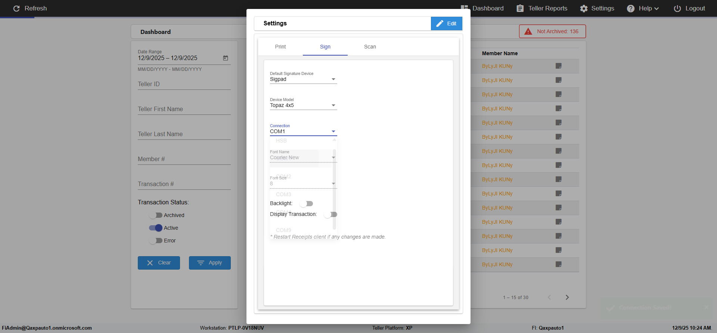717x333 pixels.
Task: Click the Teller ID input field
Action: coord(184,84)
